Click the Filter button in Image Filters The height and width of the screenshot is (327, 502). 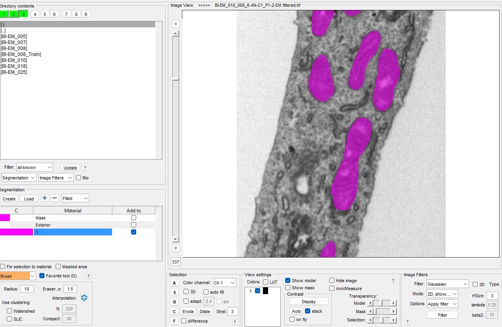(442, 315)
